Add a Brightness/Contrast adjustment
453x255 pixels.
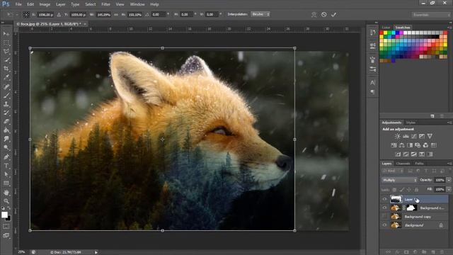pyautogui.click(x=398, y=136)
